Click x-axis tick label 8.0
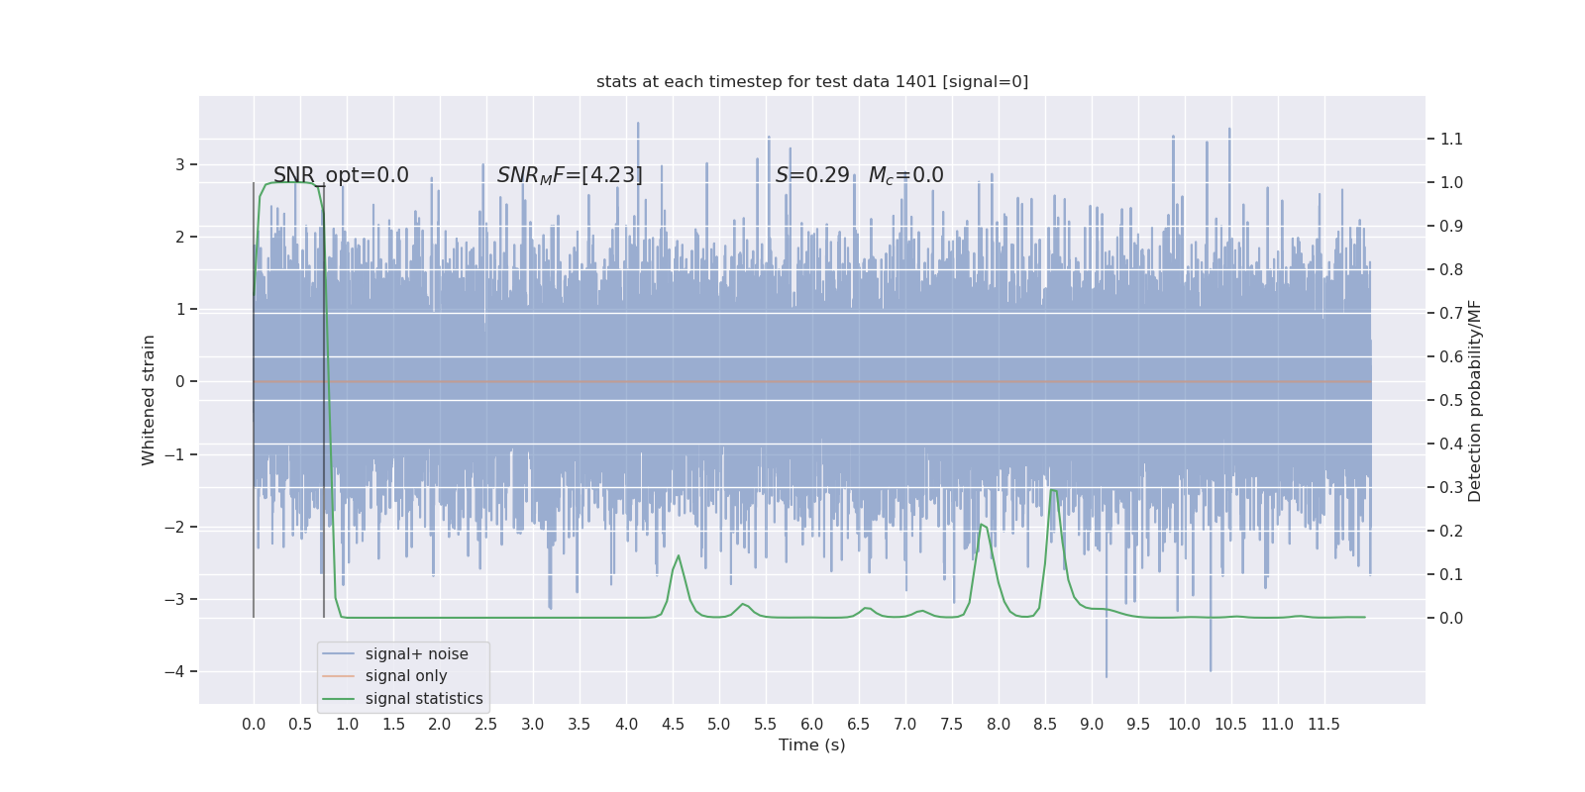This screenshot has height=792, width=1585. [x=999, y=724]
